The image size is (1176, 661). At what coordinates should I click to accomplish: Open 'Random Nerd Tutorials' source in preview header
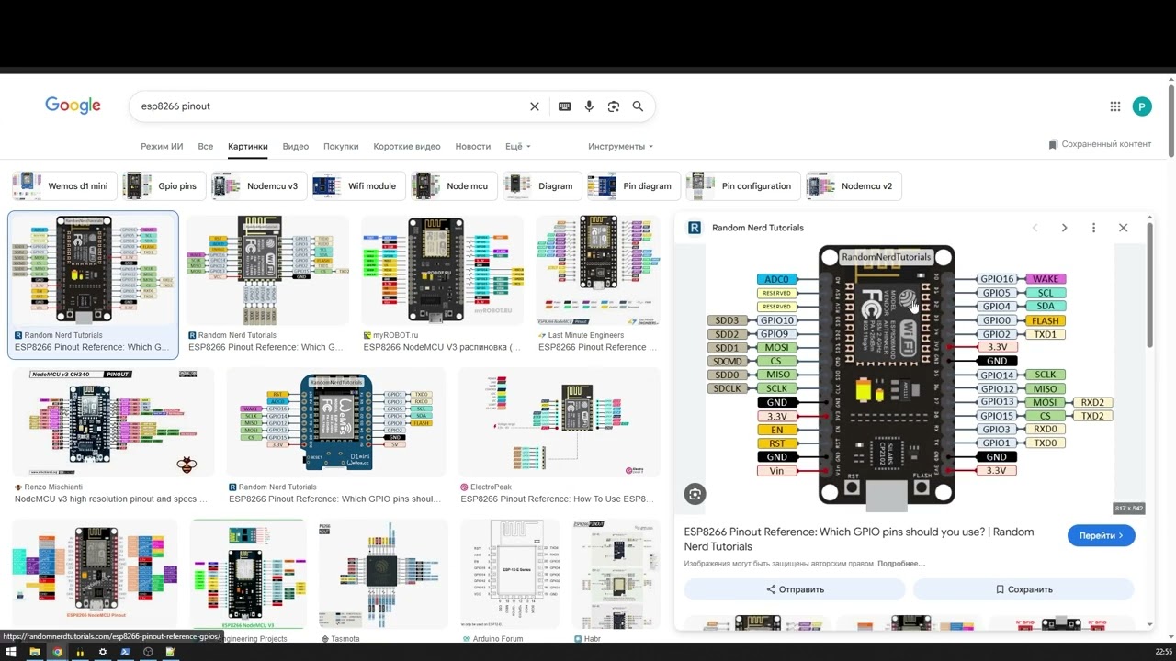758,228
